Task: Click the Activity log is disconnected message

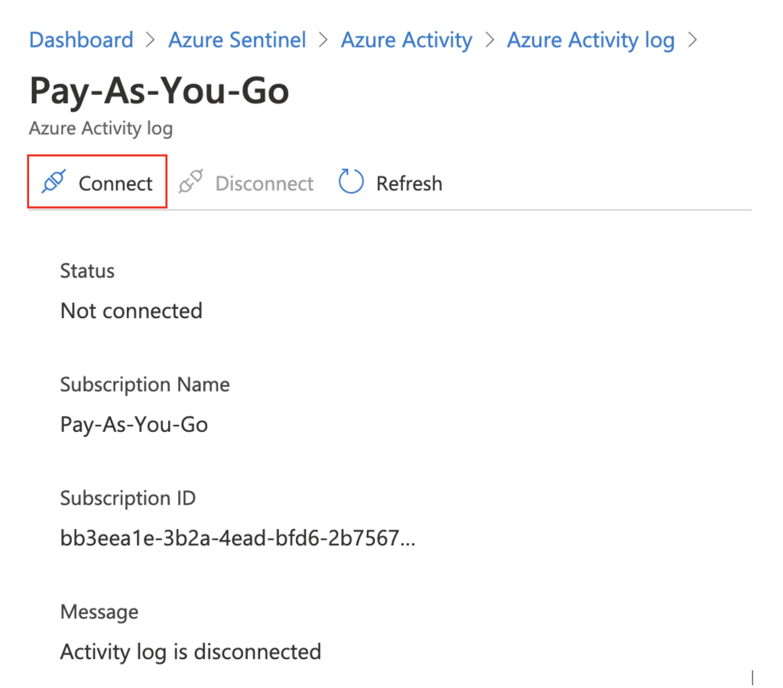Action: click(x=190, y=652)
